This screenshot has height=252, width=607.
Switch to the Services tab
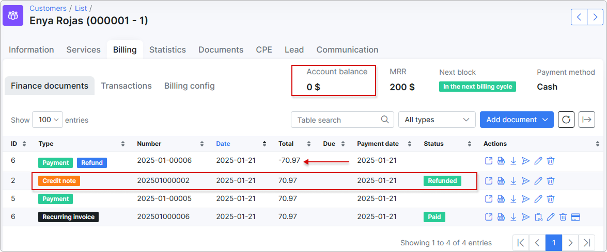(x=83, y=50)
